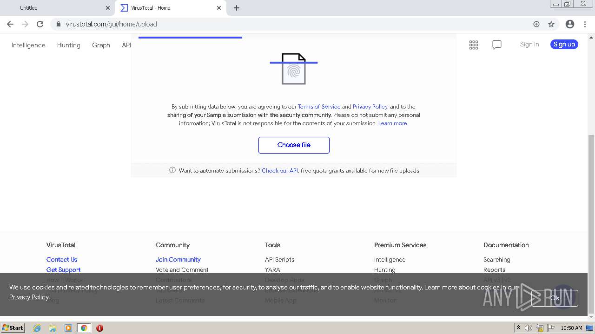The image size is (595, 334).
Task: Click the address bar URL field
Action: pos(297,24)
